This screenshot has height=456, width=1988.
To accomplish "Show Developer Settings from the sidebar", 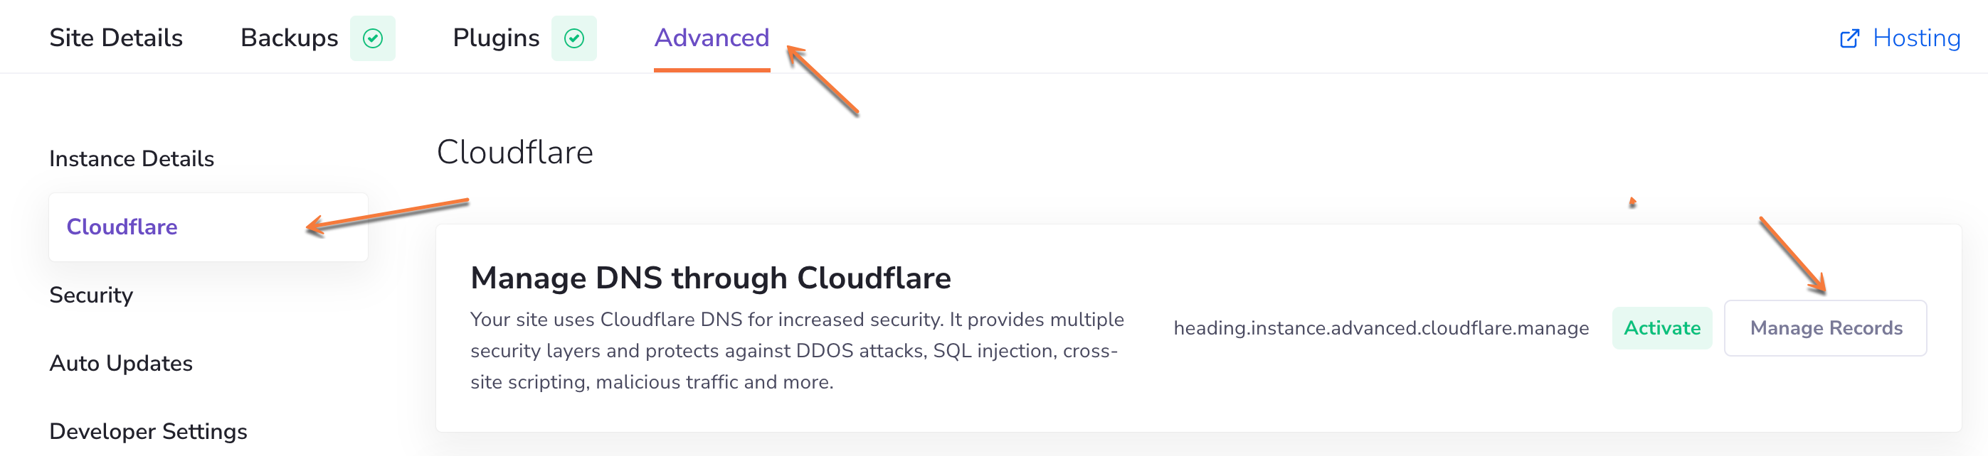I will tap(148, 431).
